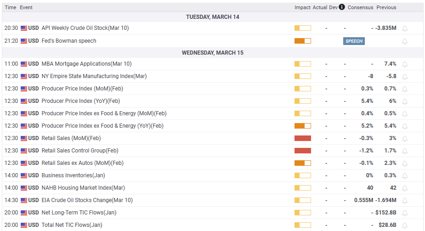Click previous value 7.4% for MBA Mortgage
The image size is (425, 231).
[x=390, y=64]
